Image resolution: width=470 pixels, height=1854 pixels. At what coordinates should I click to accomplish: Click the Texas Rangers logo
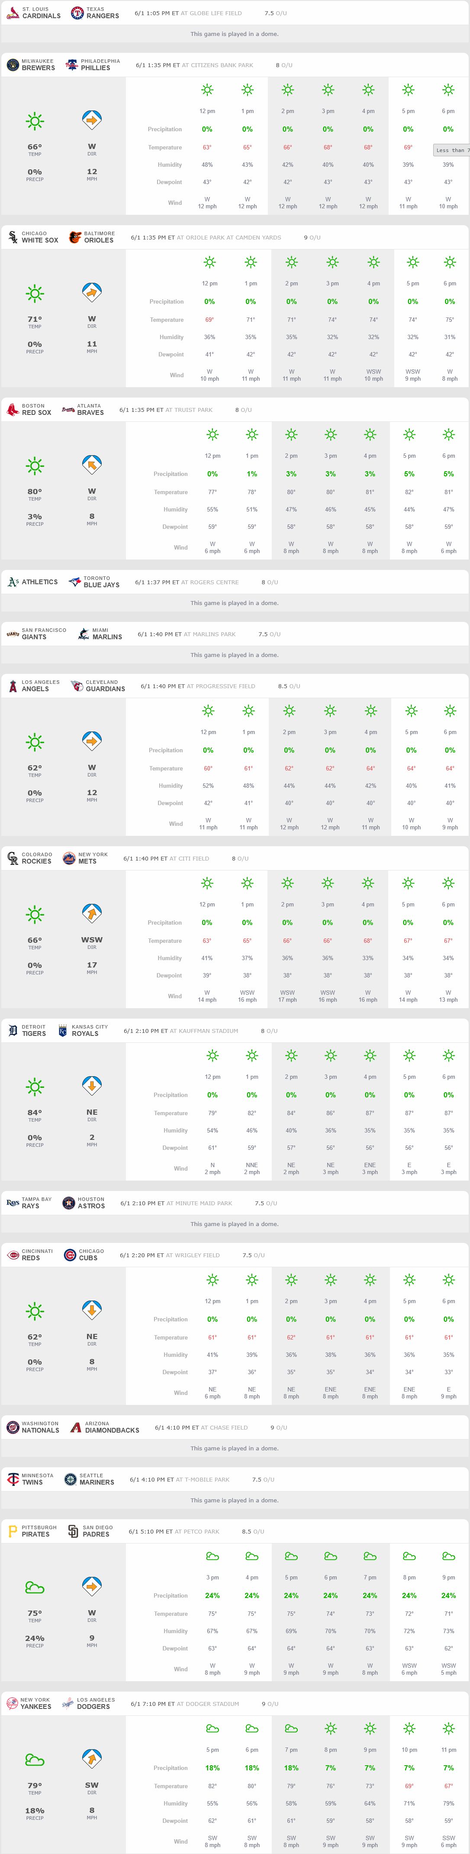(x=77, y=13)
